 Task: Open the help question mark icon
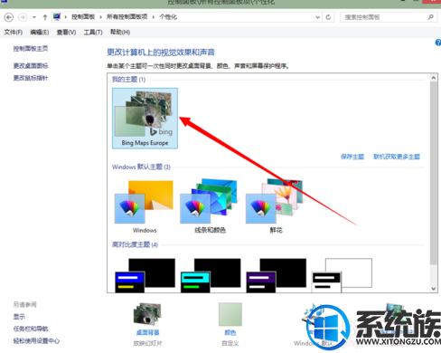438,43
